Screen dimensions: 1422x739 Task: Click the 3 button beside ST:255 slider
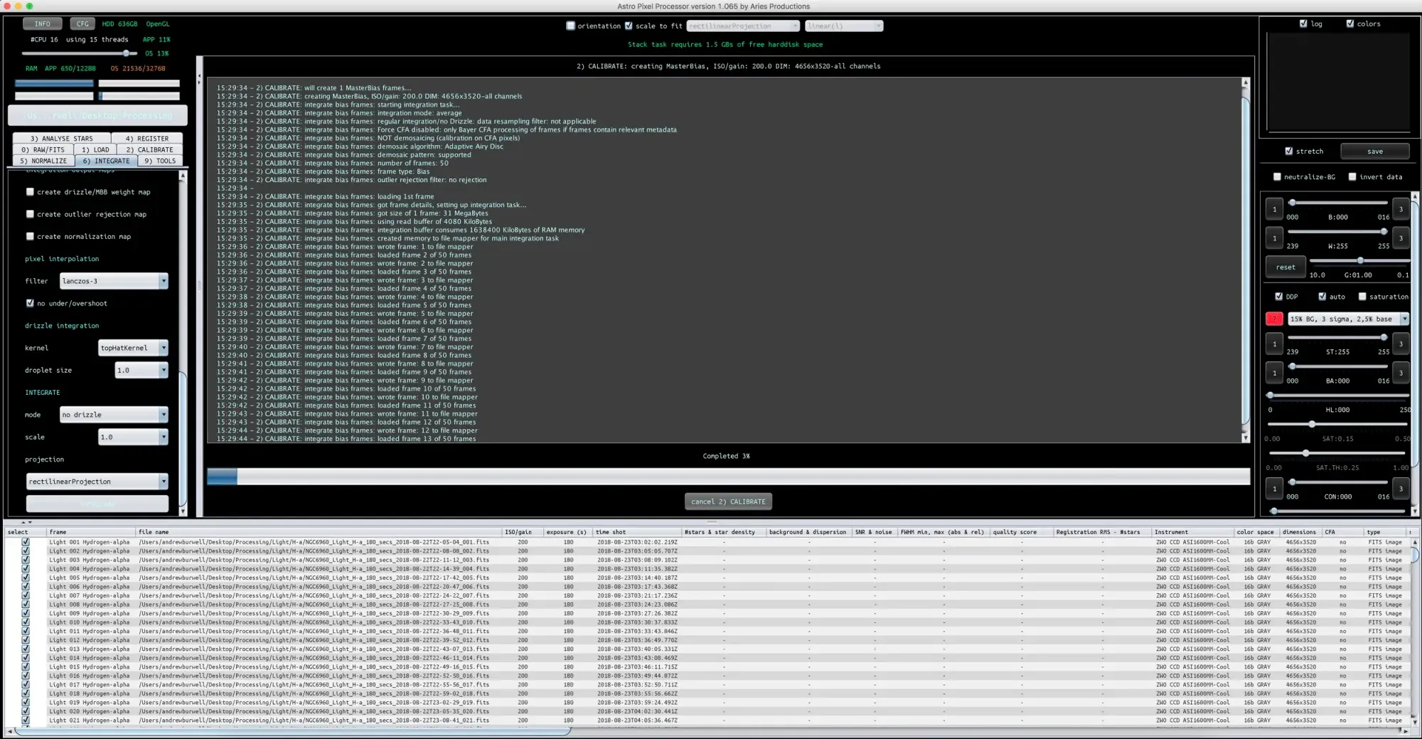1401,344
